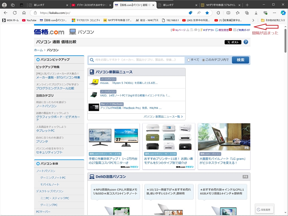The height and width of the screenshot is (216, 288).
Task: Open the MacBook Pro M4 news item
Action: [131, 108]
